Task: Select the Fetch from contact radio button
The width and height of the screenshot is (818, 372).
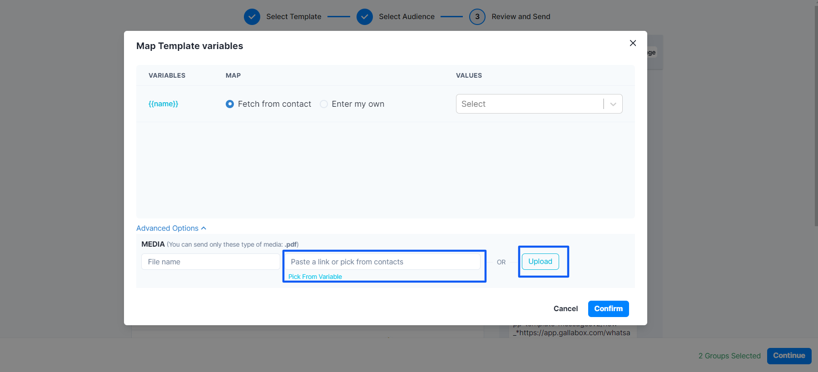Action: tap(230, 104)
